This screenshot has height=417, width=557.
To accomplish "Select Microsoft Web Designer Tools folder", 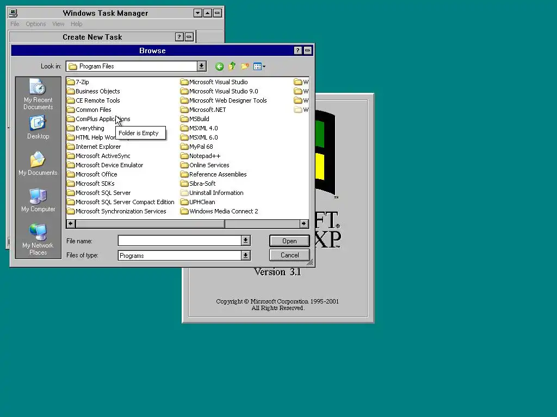I will (x=224, y=100).
